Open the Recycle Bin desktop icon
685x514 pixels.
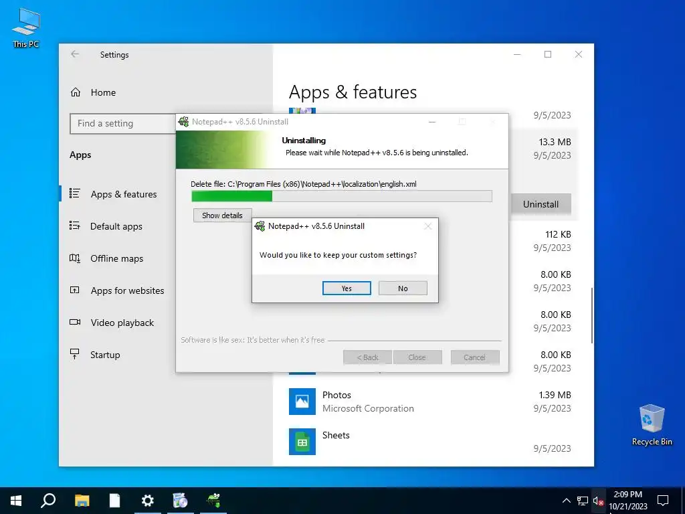pyautogui.click(x=652, y=425)
